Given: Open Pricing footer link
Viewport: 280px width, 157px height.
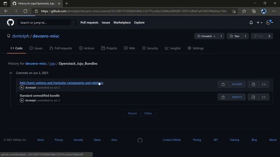Looking at the screenshot, I should pos(197,140).
